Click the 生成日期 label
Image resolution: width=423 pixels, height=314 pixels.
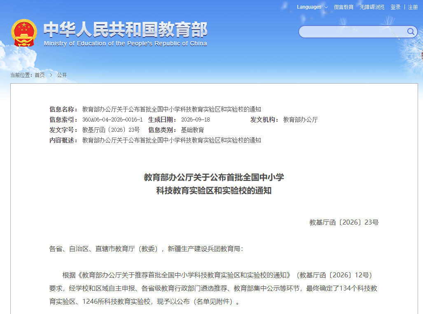point(162,120)
